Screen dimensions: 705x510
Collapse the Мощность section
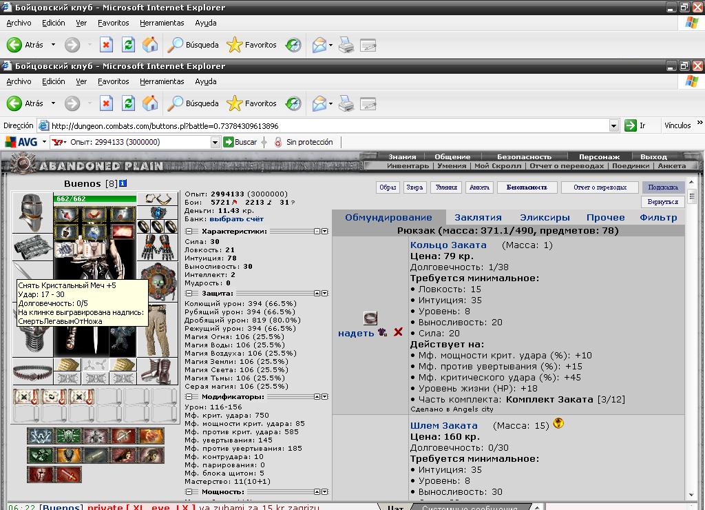[x=189, y=492]
